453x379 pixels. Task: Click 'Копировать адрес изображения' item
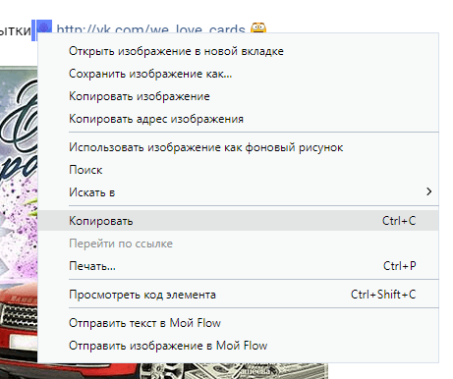pos(238,119)
